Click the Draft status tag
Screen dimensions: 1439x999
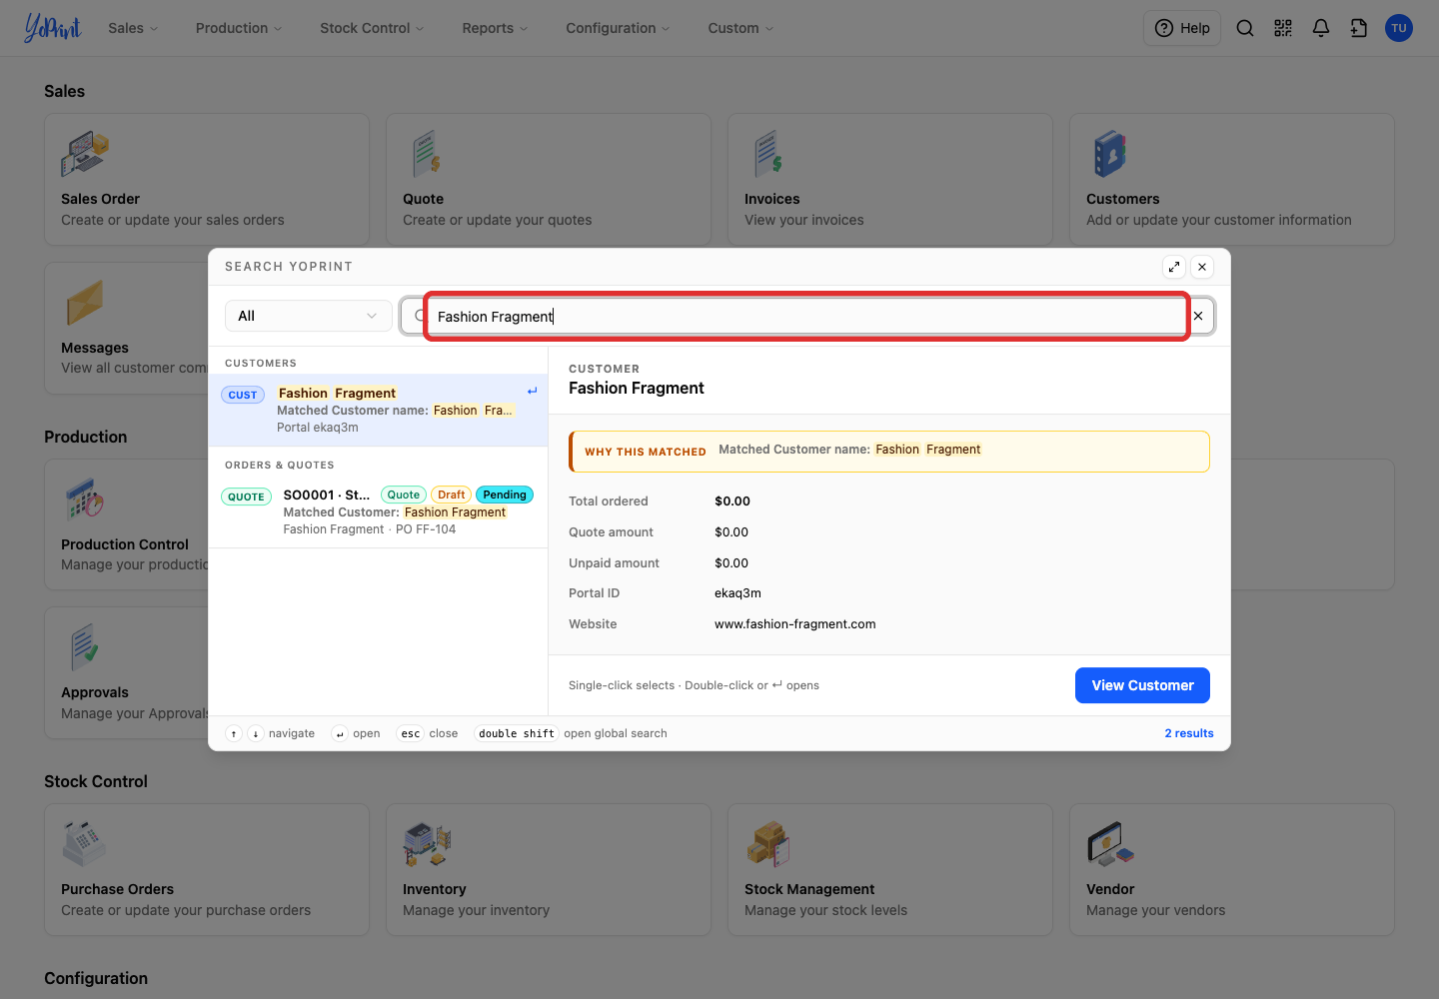pos(451,495)
